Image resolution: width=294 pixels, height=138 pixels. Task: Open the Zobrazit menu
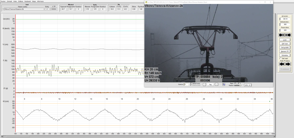click(9, 1)
